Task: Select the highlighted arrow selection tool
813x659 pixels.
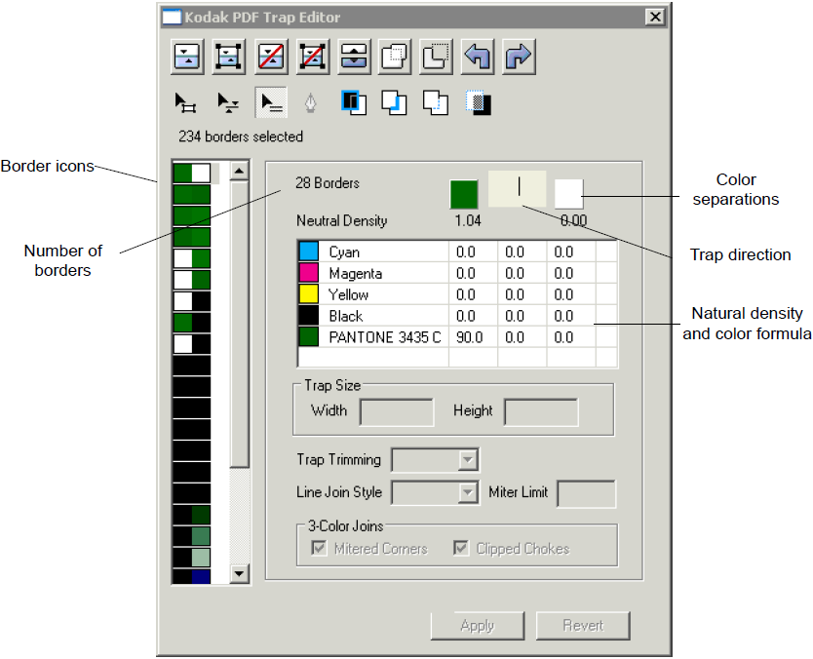Action: click(270, 102)
